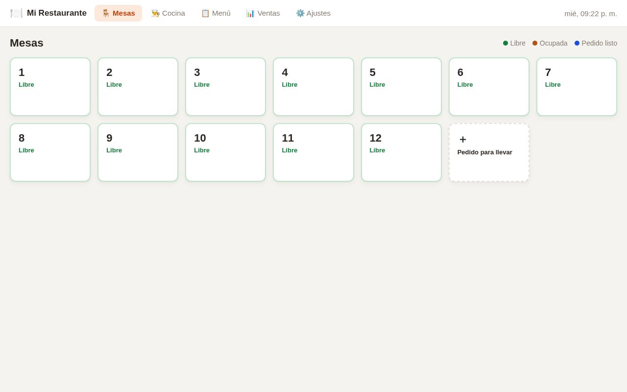
Task: Choose table 3 card
Action: point(225,87)
